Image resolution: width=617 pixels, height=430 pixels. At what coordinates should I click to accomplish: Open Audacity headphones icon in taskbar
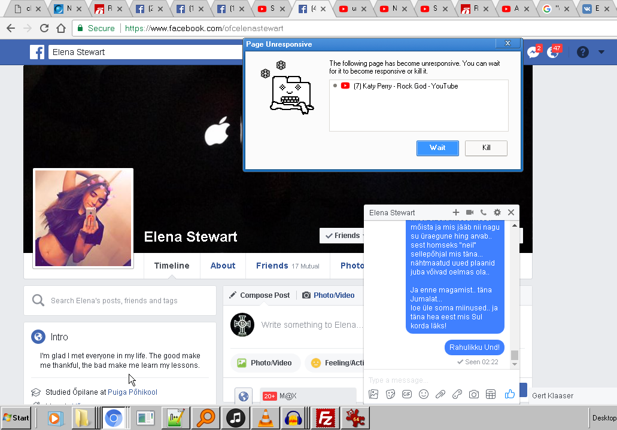[x=293, y=418]
